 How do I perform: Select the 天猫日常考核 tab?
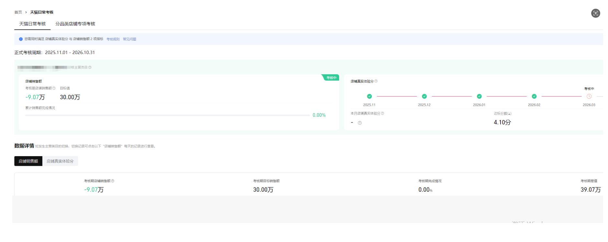[x=32, y=24]
